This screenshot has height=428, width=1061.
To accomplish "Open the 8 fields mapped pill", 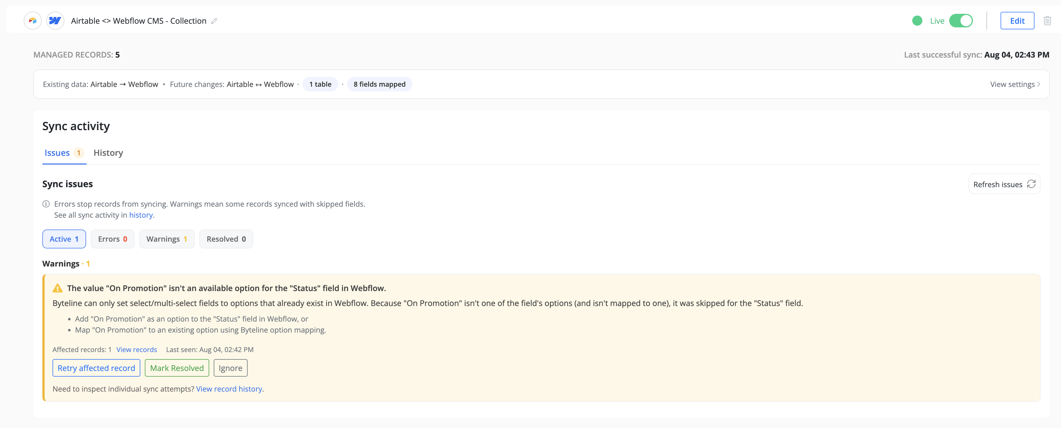I will [379, 84].
